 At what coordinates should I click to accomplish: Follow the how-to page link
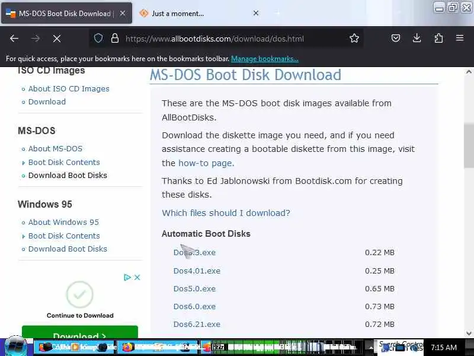click(x=206, y=163)
